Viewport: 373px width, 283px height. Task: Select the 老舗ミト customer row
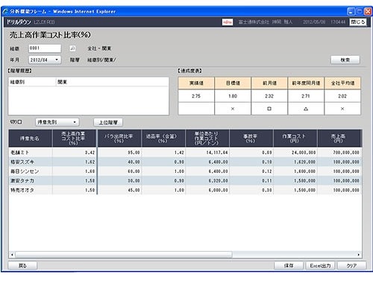click(x=185, y=153)
